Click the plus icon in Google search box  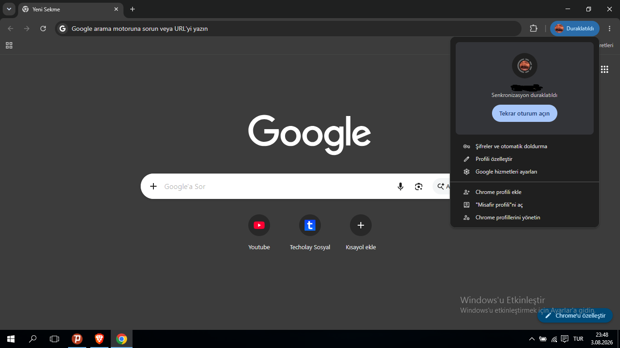[x=153, y=186]
